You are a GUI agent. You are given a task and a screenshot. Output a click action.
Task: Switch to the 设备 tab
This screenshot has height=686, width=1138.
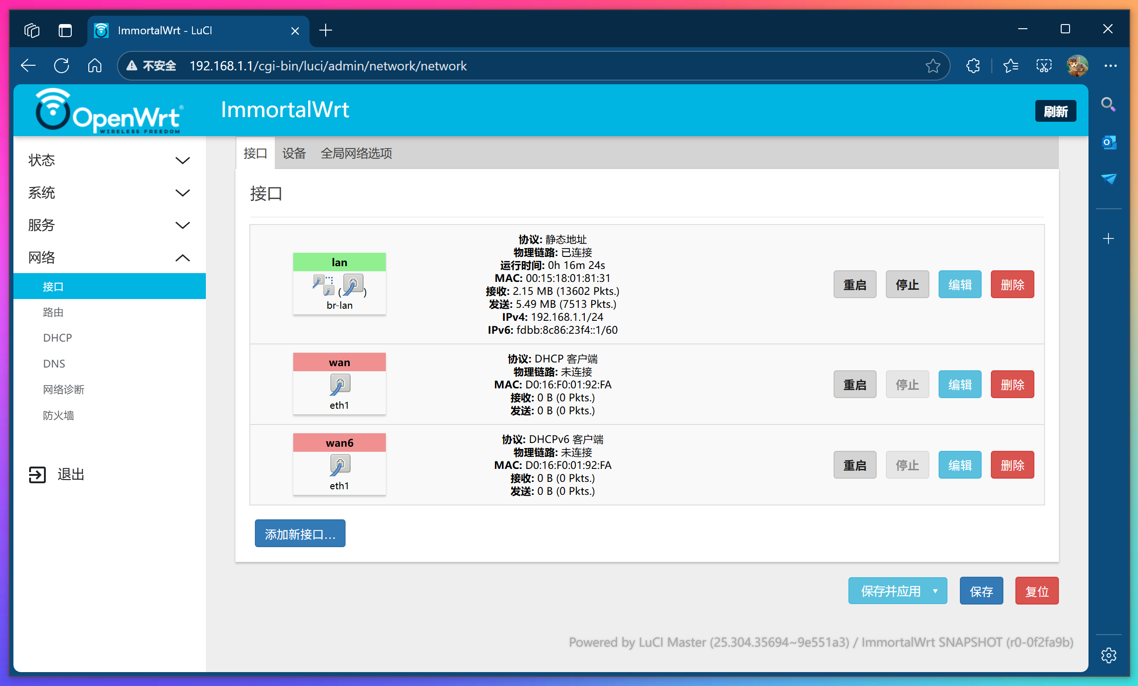coord(294,153)
